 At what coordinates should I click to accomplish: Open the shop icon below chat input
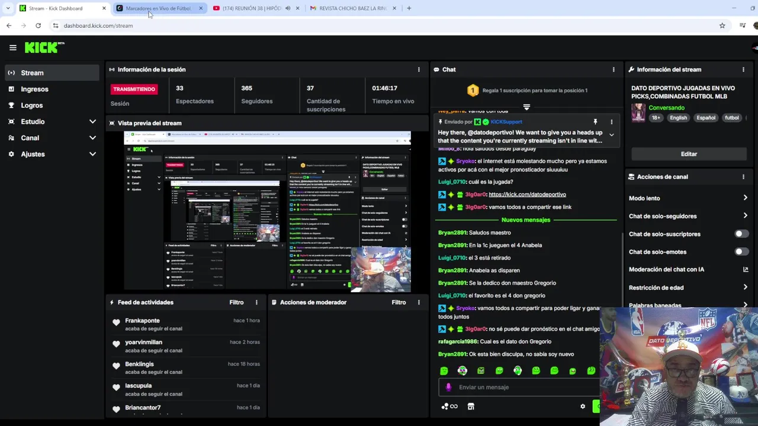pos(471,406)
